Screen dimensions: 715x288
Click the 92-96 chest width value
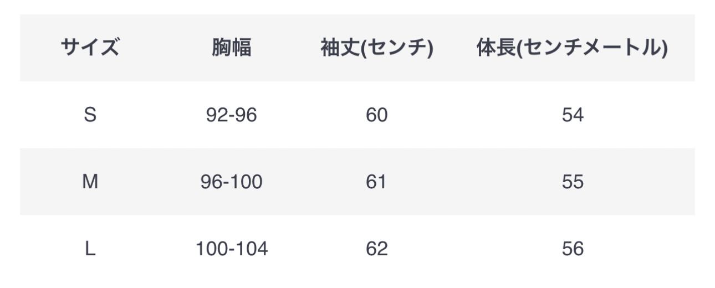coord(231,115)
